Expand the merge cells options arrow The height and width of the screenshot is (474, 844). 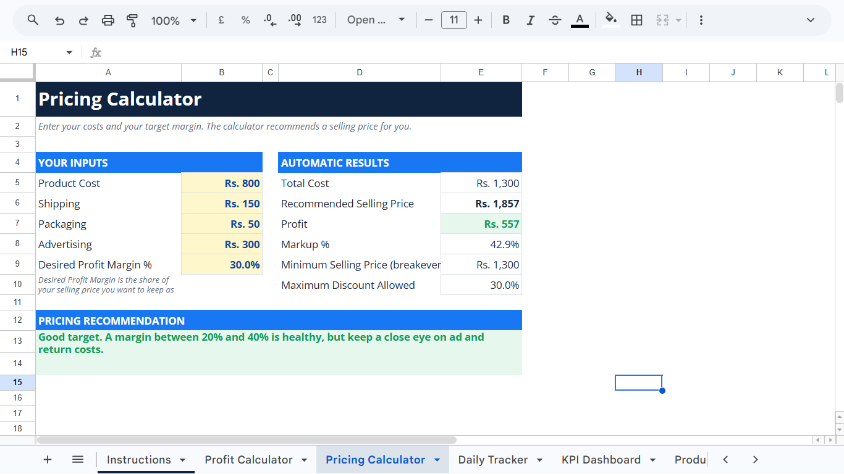(x=678, y=20)
